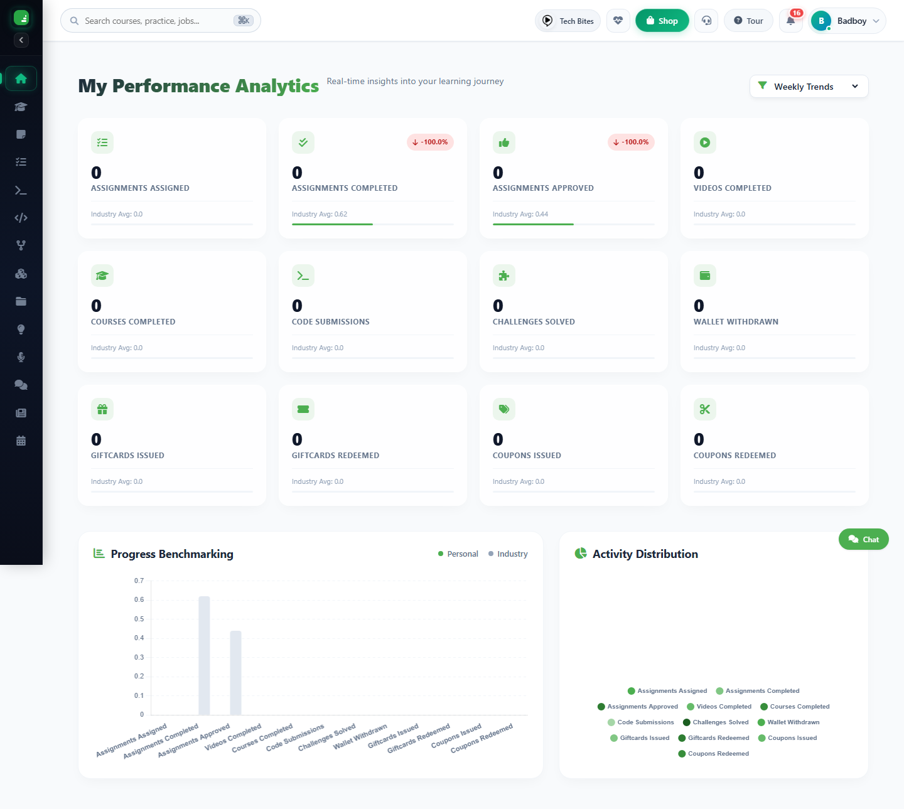This screenshot has height=809, width=904.
Task: Open the chat bubbles icon in sidebar
Action: pos(21,385)
